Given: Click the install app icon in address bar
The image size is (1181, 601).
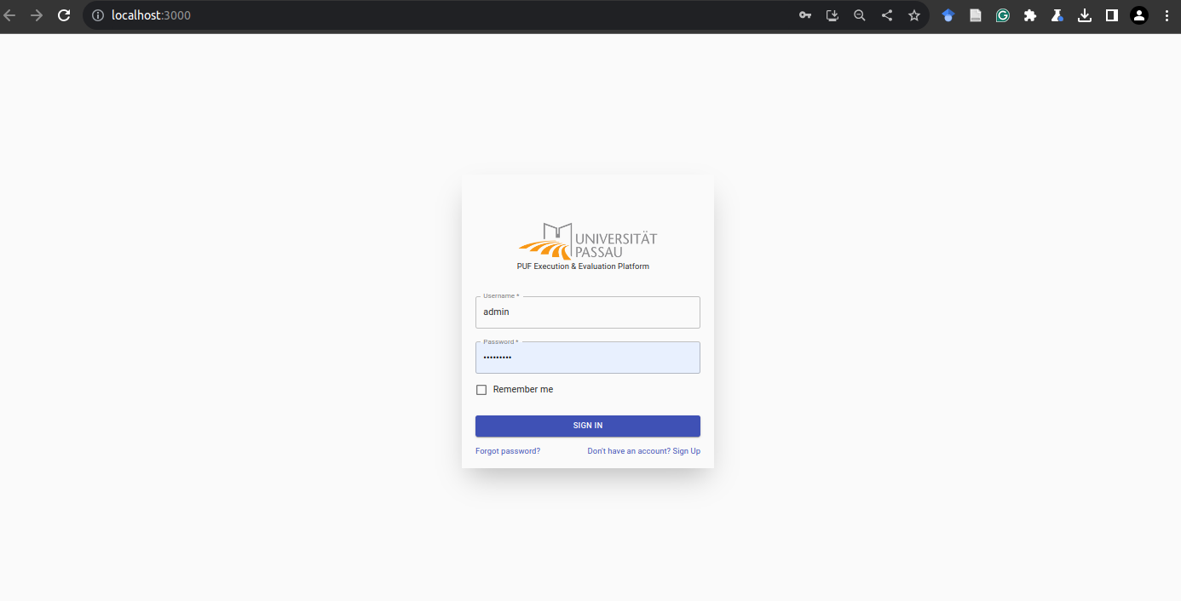Looking at the screenshot, I should 832,15.
